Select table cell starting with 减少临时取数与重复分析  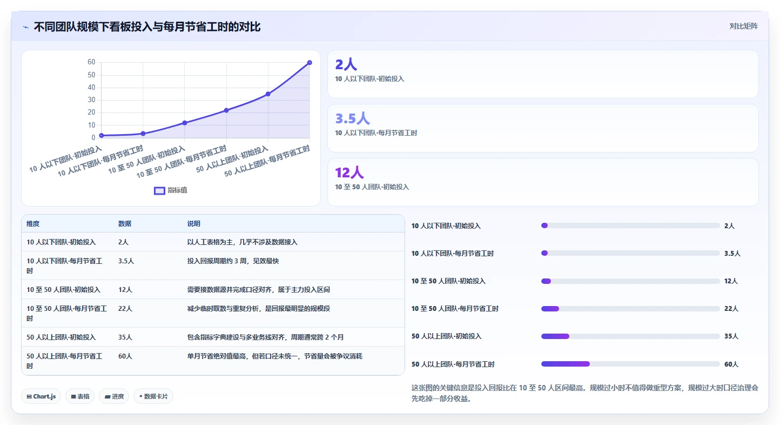[259, 309]
